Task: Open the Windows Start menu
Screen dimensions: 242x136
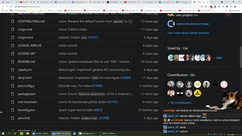Action: (x=3, y=133)
